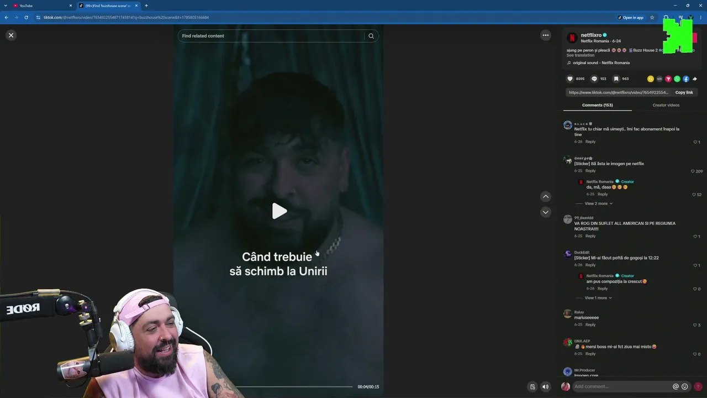Send to friends via red icon
This screenshot has height=398, width=707.
[x=668, y=79]
